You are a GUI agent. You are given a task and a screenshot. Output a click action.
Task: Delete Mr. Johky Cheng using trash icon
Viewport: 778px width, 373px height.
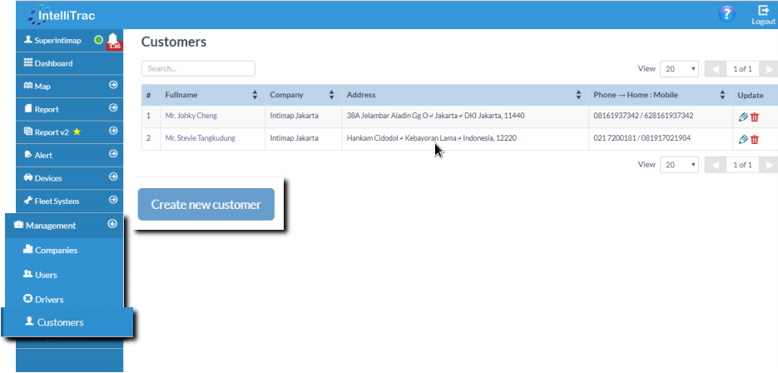[755, 117]
